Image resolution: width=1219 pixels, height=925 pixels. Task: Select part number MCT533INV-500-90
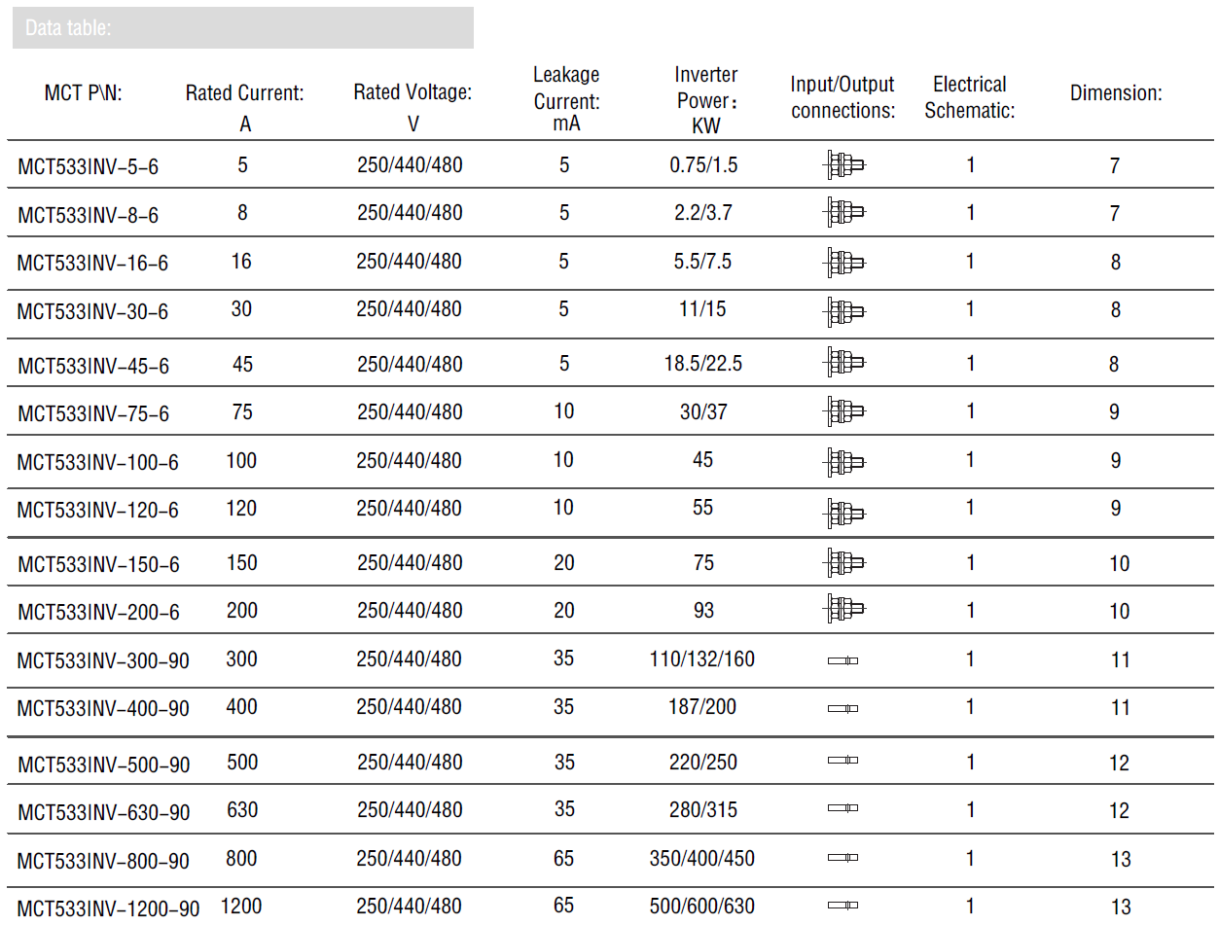103,765
